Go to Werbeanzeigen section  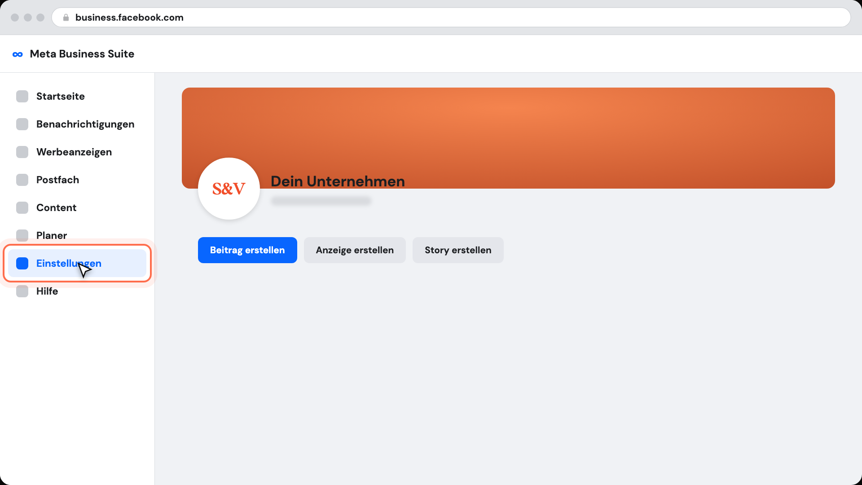(x=77, y=152)
